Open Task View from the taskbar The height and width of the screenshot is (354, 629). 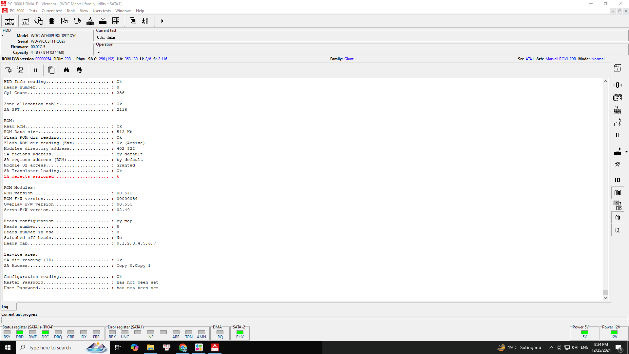click(118, 347)
